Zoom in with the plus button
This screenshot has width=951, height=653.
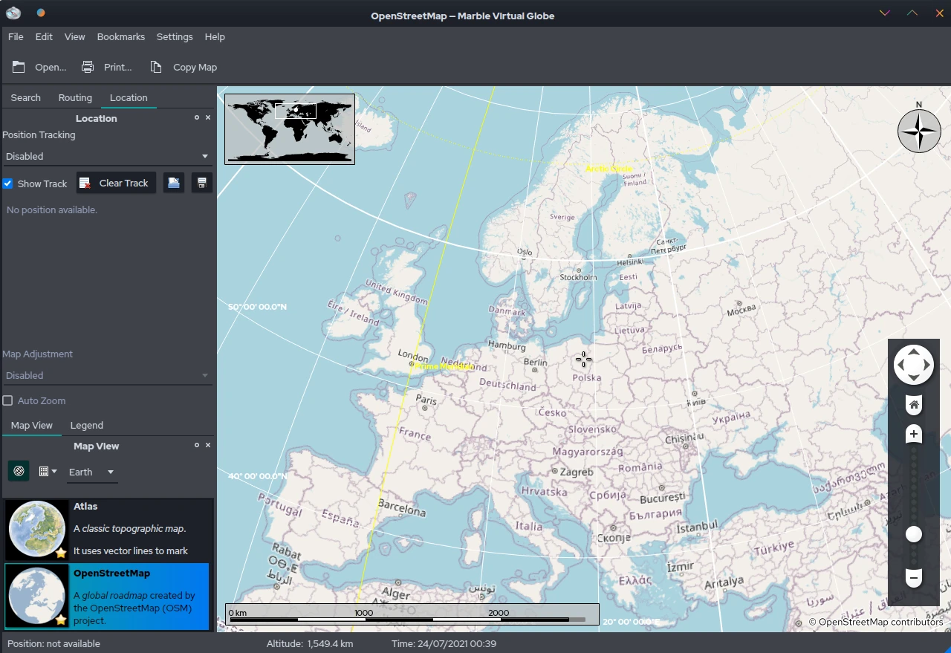click(914, 434)
